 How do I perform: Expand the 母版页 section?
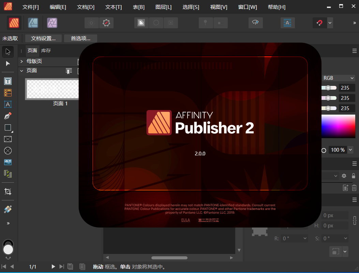point(21,61)
